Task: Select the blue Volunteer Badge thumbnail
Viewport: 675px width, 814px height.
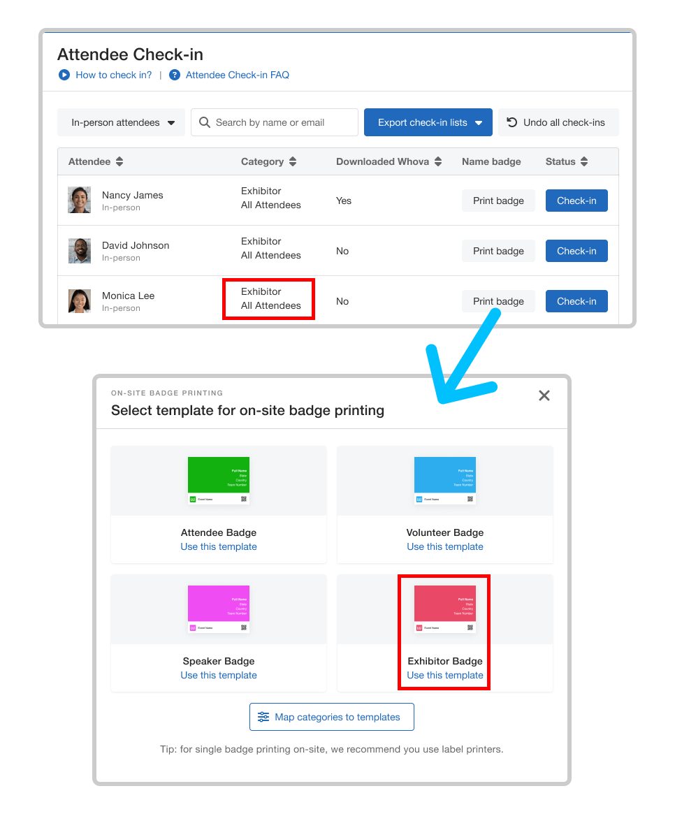Action: [445, 475]
